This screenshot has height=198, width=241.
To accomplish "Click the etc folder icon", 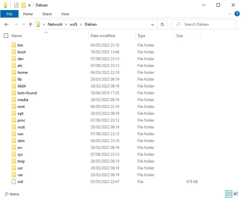I will click(x=14, y=66).
